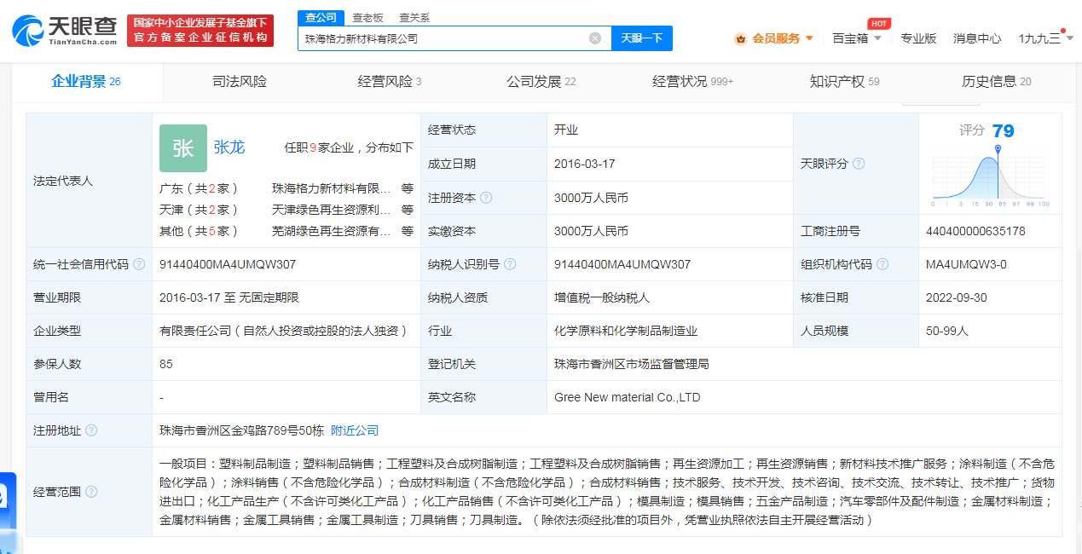The height and width of the screenshot is (554, 1082).
Task: Open the 珠海格力新材料有限 company link
Action: click(332, 188)
